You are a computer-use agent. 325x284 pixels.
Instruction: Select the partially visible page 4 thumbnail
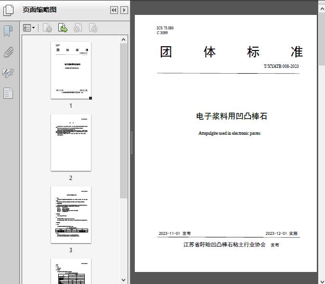71,271
